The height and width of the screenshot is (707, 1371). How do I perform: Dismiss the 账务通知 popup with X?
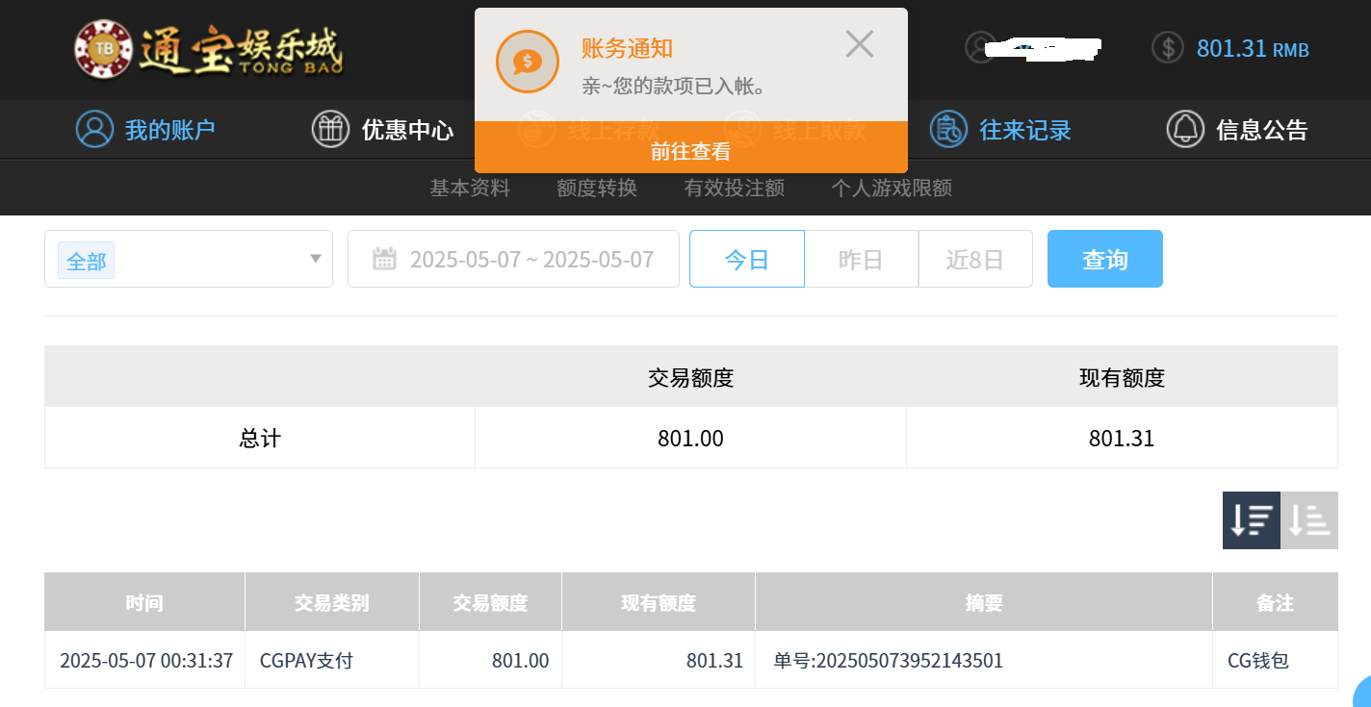pos(858,43)
